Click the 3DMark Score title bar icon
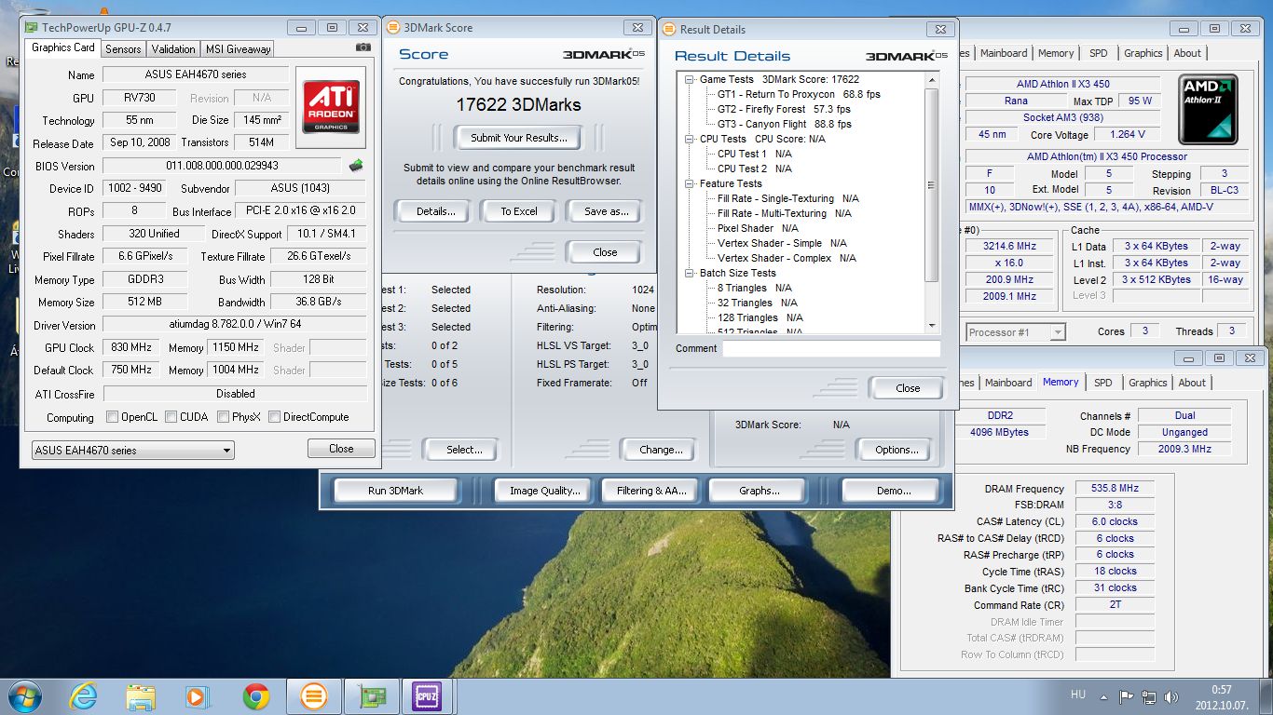 [x=393, y=28]
